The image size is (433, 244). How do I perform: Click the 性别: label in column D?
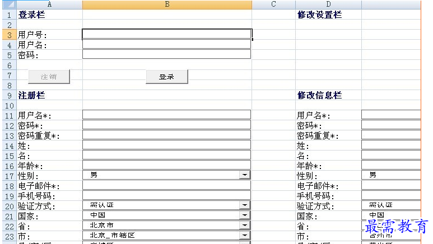pos(307,176)
